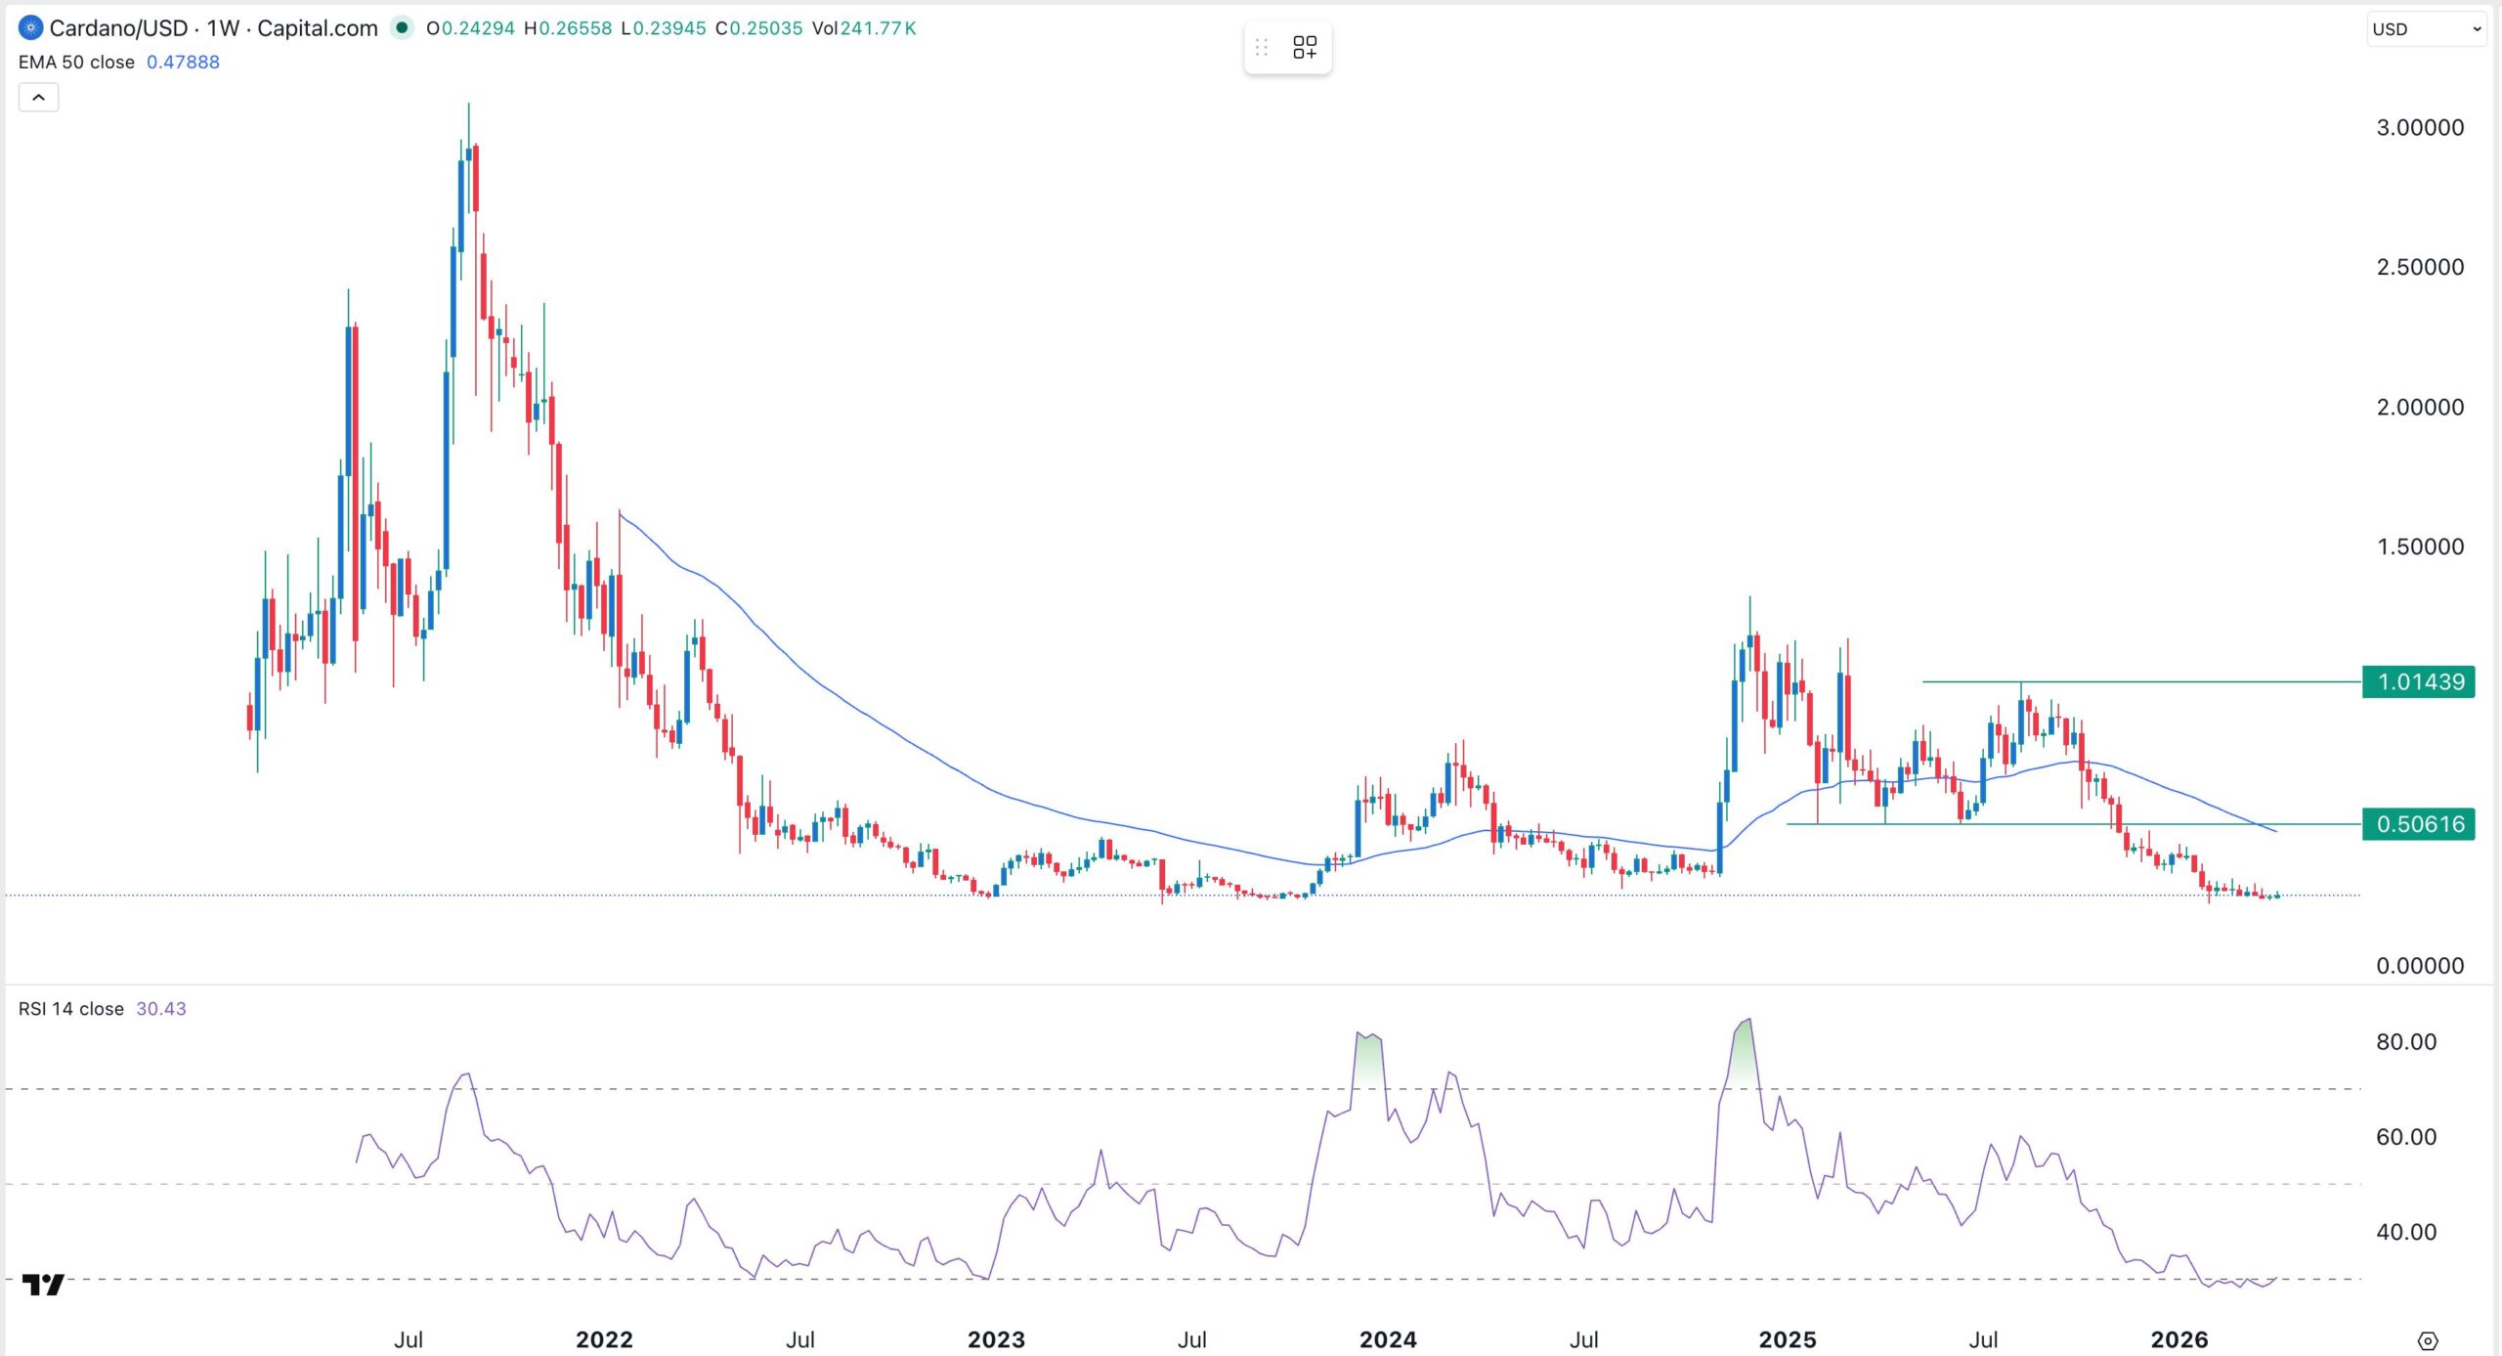The image size is (2502, 1356).
Task: Click the 1.01439 price level label
Action: click(2419, 681)
